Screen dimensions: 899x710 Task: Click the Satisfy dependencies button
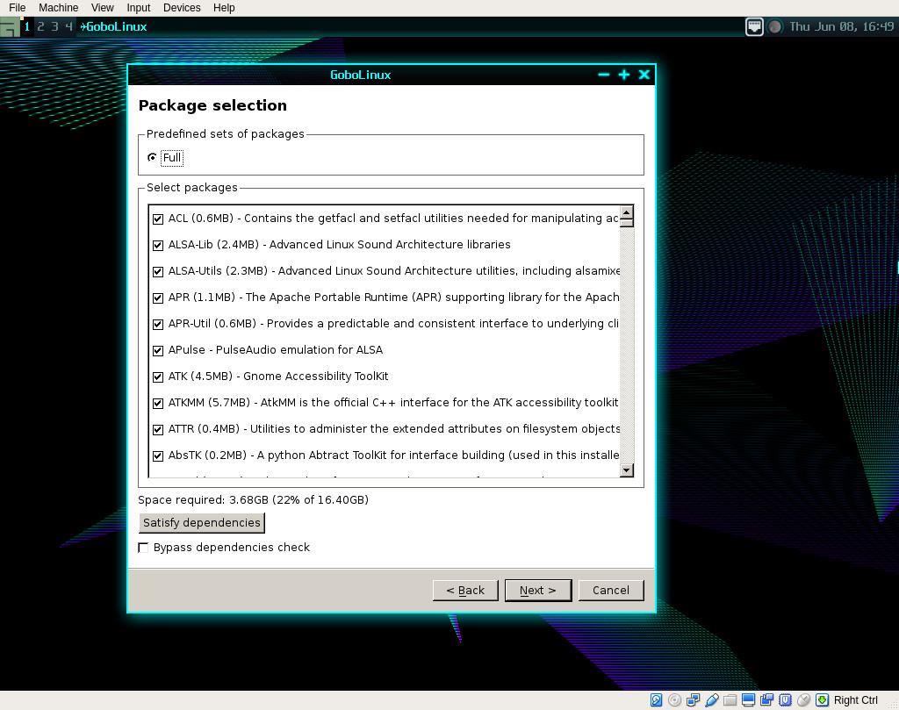click(x=202, y=523)
